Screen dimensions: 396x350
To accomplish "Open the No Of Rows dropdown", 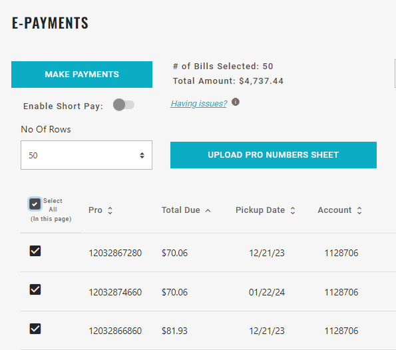I will [87, 155].
